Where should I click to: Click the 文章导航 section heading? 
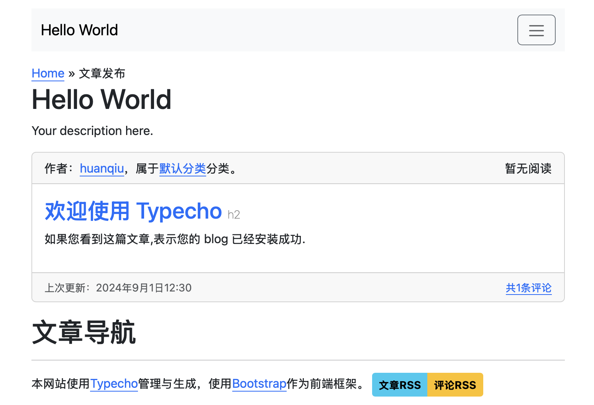coord(84,333)
